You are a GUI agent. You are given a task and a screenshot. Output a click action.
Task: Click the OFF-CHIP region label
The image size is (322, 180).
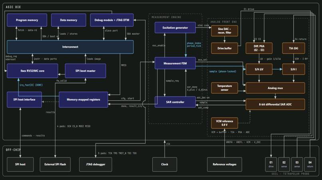(x=13, y=150)
